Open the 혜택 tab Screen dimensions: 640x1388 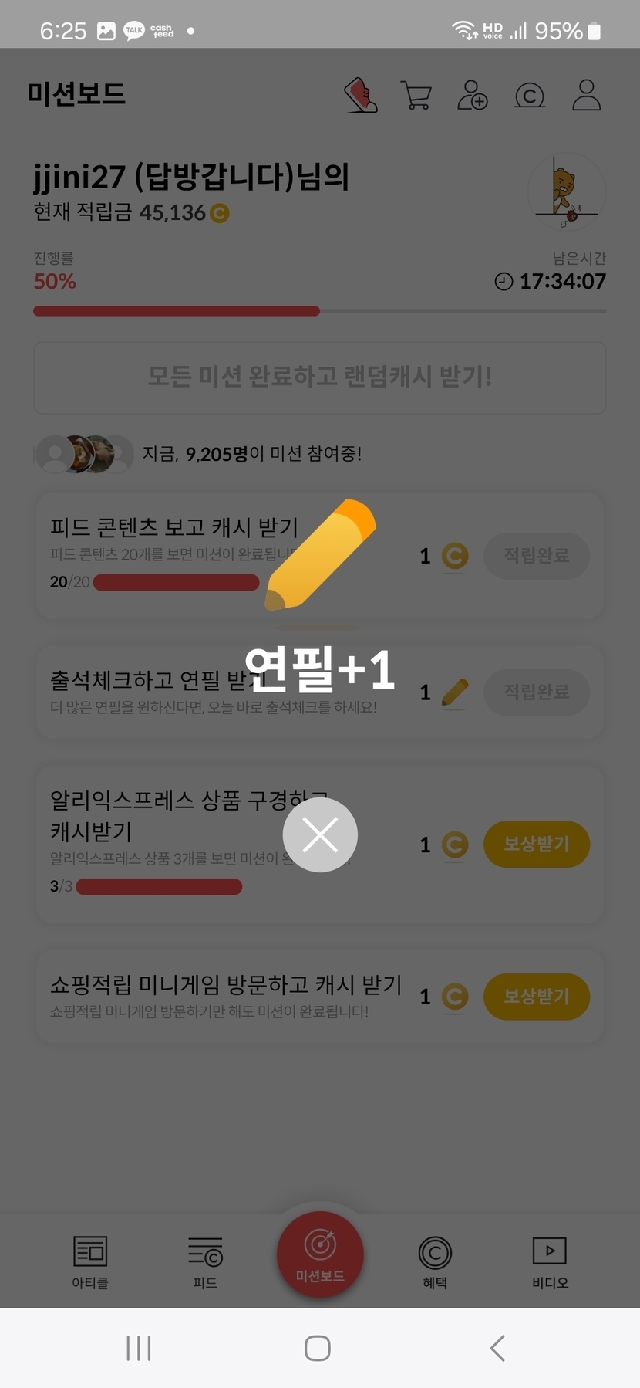[x=435, y=1261]
